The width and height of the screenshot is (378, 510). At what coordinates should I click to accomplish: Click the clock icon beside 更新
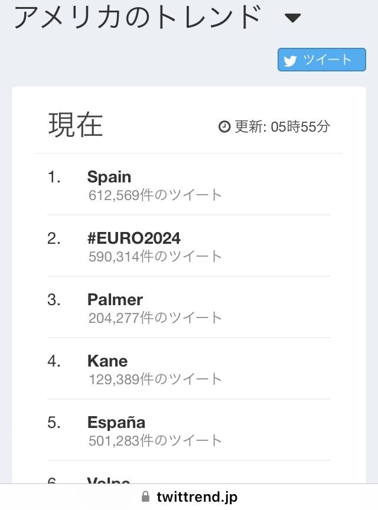coord(224,126)
